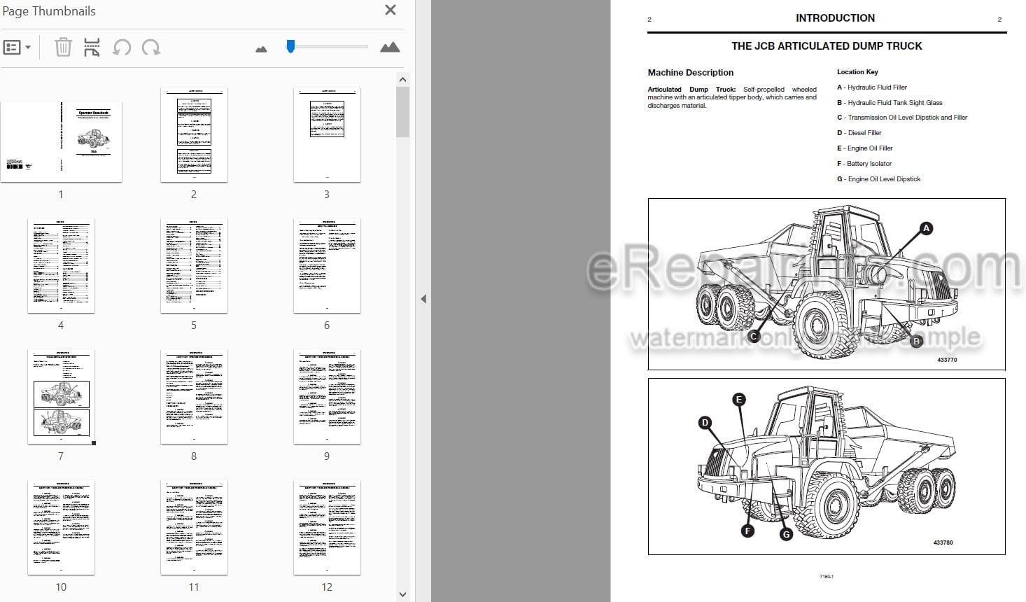The height and width of the screenshot is (602, 1026).
Task: Enlarge thumbnail size with large mountain icon
Action: point(390,47)
